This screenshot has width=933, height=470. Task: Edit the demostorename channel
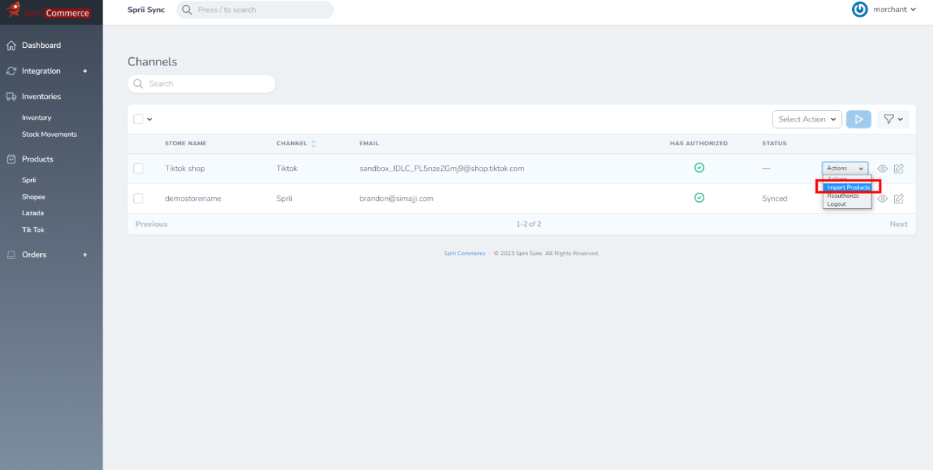(x=899, y=199)
